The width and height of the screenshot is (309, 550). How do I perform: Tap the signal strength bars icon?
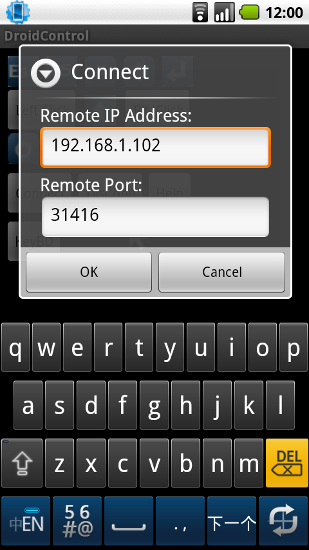[x=225, y=12]
